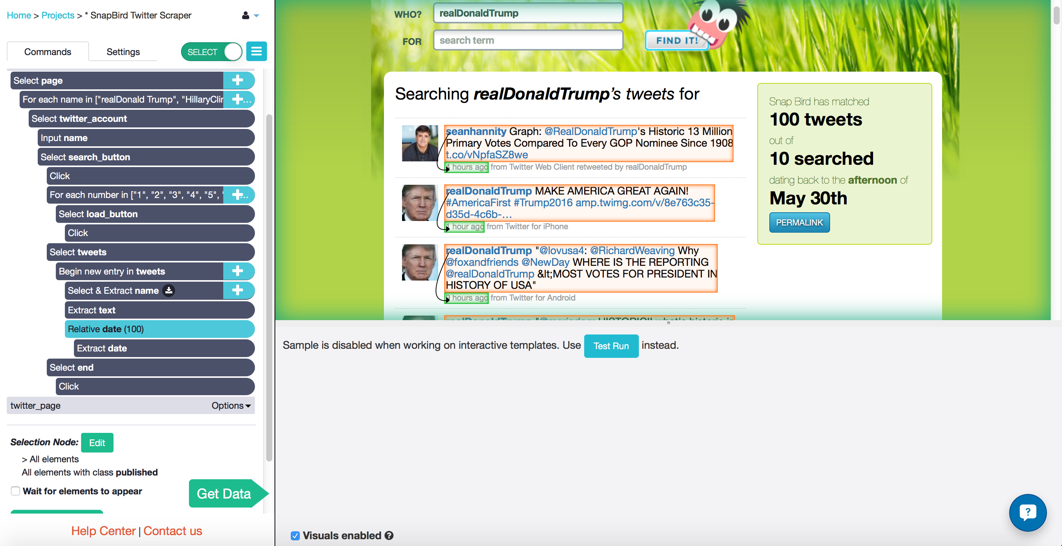The width and height of the screenshot is (1062, 546).
Task: Expand the Options dropdown for twitter_page
Action: click(x=233, y=405)
